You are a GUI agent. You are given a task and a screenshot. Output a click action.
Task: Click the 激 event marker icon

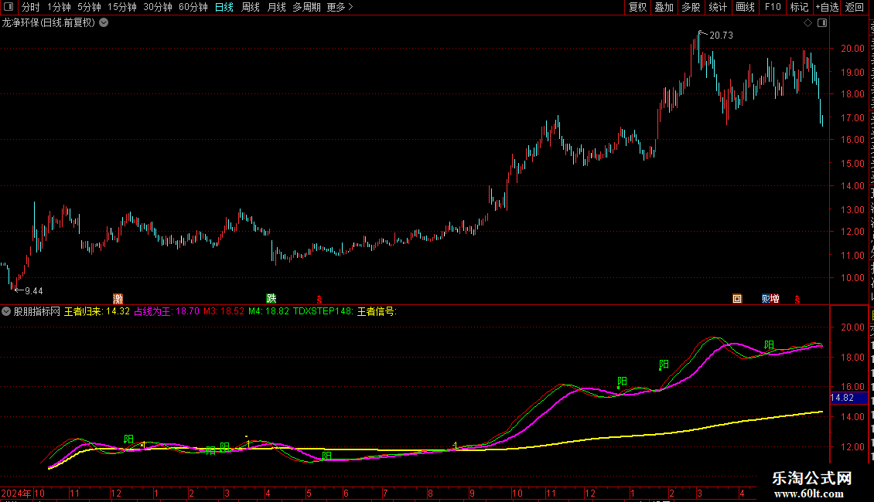coord(118,299)
